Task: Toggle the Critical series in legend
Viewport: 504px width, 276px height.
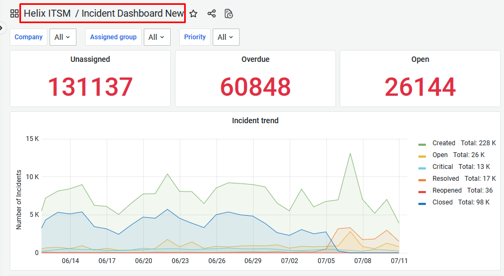Action: [x=443, y=167]
